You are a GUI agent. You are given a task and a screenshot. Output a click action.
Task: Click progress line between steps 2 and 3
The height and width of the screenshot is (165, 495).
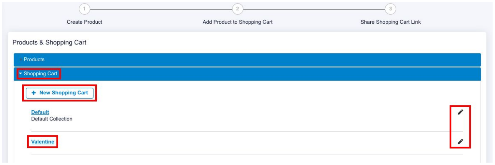click(x=314, y=9)
